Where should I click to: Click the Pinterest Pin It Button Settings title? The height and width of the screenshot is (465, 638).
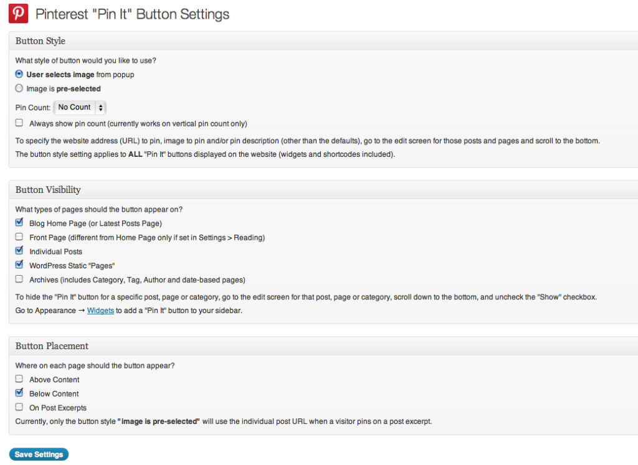(132, 14)
